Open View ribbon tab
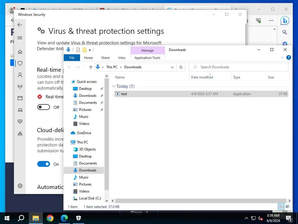 [122, 58]
